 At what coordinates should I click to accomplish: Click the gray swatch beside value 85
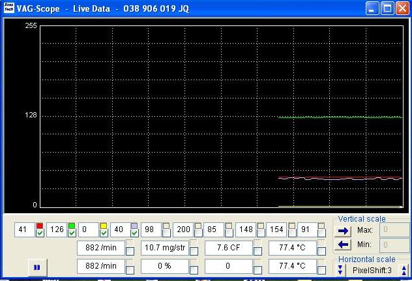click(229, 226)
